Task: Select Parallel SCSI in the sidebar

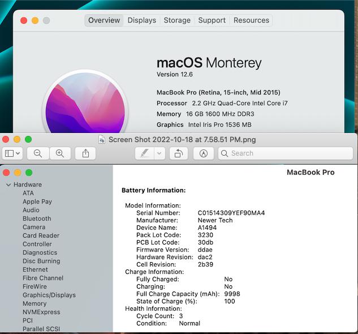Action: 41,329
